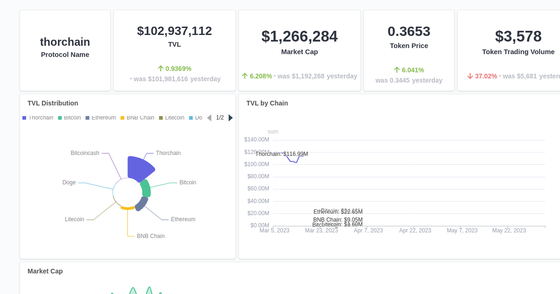Toggle the Thorchain series in the legend
Screen dimensions: 560x294
[x=38, y=118]
